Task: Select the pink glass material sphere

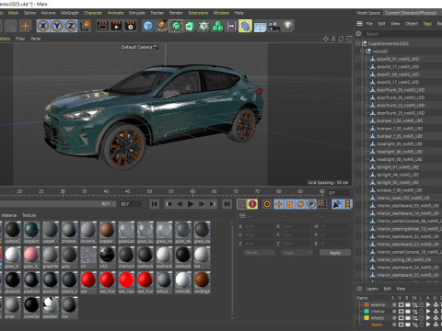Action: tap(31, 255)
